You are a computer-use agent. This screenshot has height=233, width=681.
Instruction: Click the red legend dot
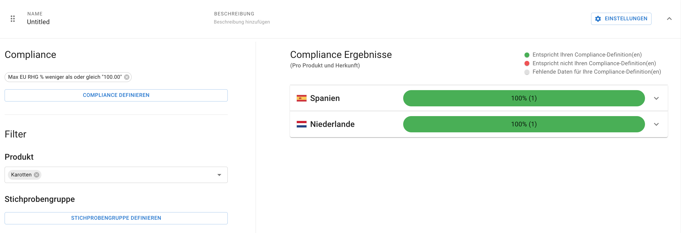527,64
